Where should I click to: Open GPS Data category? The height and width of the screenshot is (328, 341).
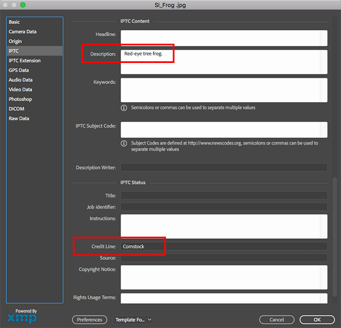35,70
